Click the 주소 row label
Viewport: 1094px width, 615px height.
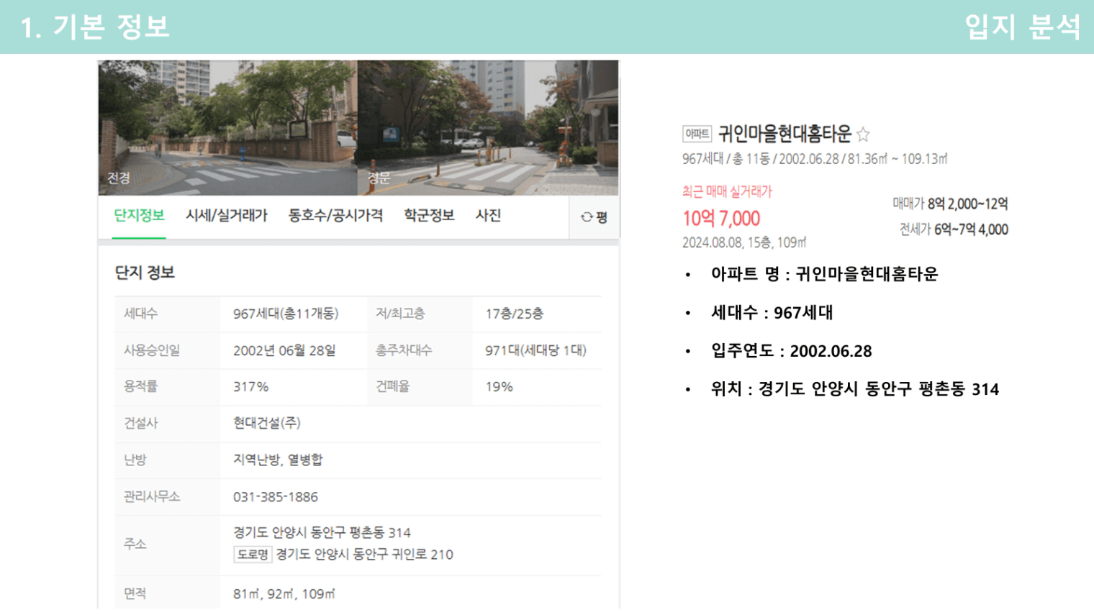[x=135, y=545]
